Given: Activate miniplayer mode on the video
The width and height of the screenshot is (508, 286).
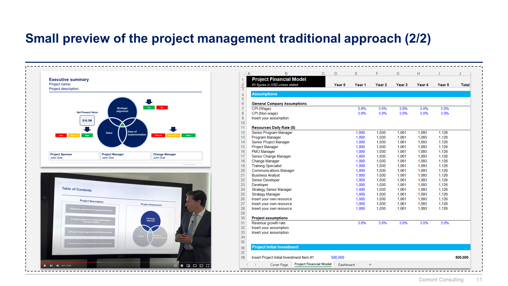Looking at the screenshot, I should click(x=188, y=265).
